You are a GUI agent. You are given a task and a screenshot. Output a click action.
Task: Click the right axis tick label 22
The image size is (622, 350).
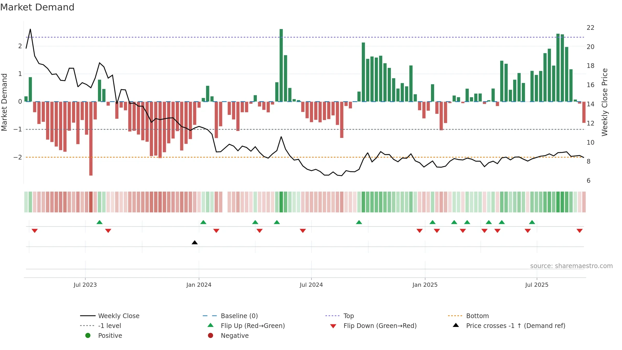590,28
